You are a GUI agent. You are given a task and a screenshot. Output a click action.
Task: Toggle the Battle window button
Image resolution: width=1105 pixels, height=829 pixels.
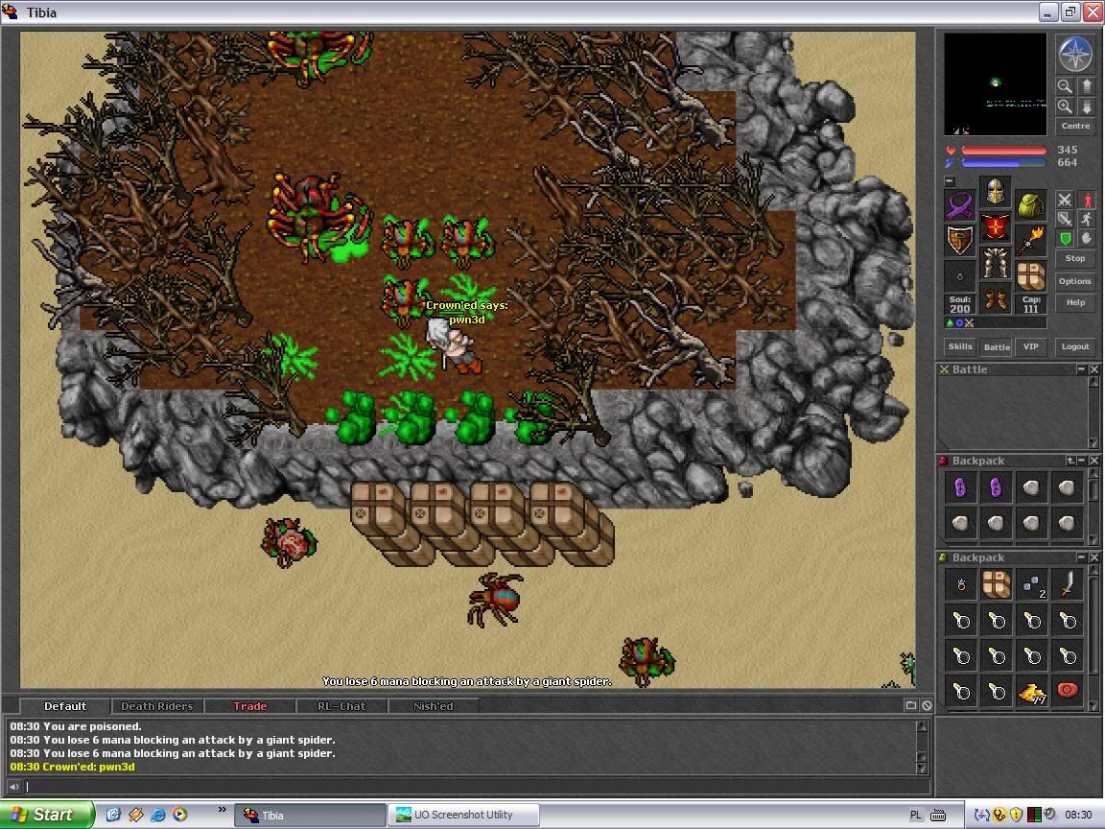point(996,346)
